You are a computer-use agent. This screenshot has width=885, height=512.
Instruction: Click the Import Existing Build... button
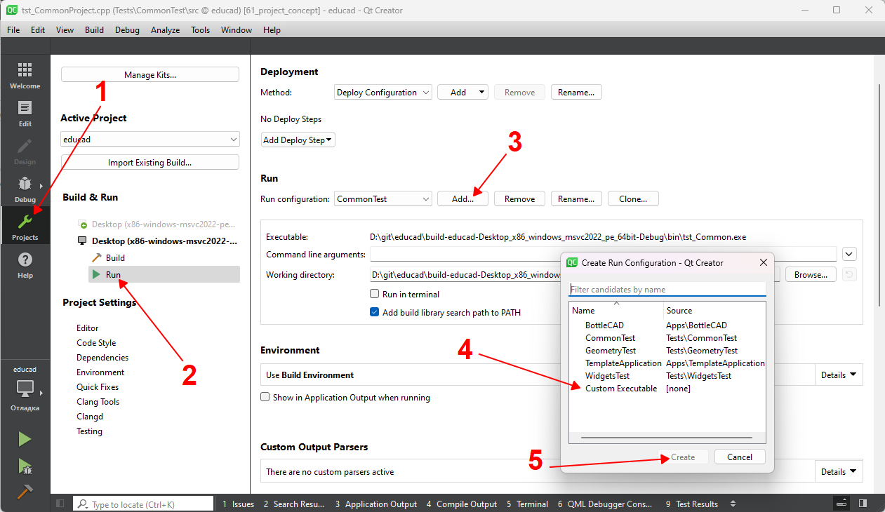[x=150, y=163]
